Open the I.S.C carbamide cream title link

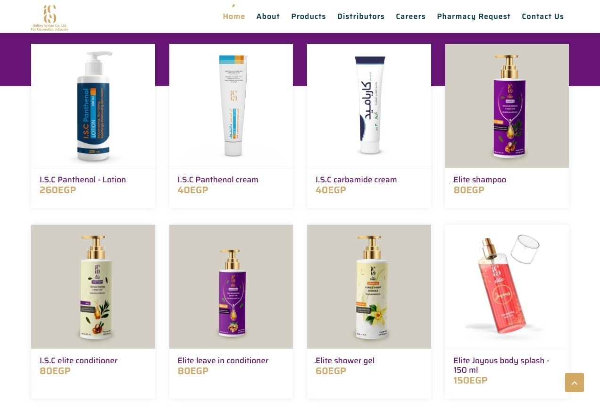click(356, 180)
